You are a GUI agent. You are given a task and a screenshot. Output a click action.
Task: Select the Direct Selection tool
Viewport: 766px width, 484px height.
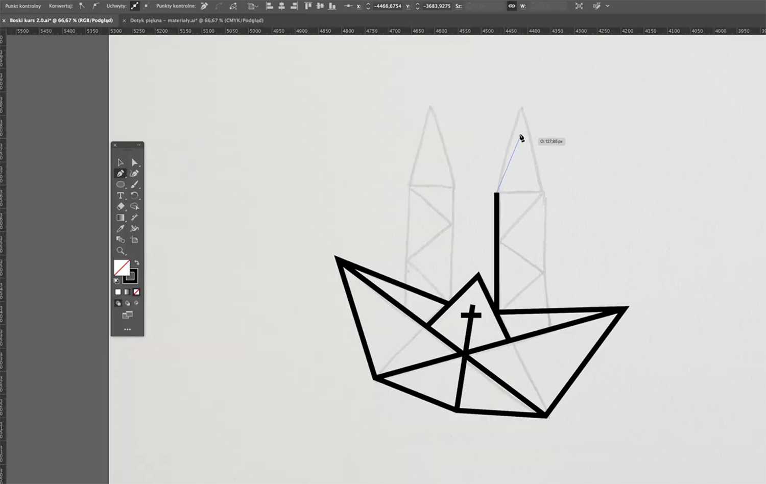[x=134, y=162]
